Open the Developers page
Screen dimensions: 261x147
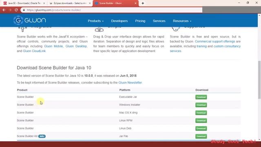(x=119, y=21)
